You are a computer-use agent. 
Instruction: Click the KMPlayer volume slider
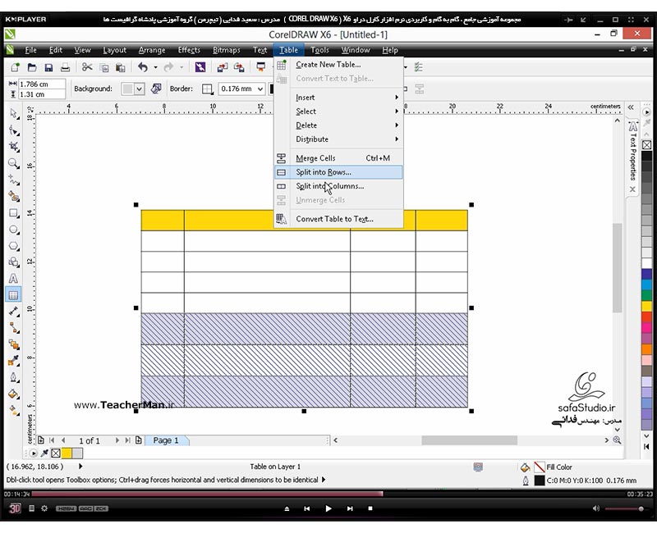coord(624,508)
